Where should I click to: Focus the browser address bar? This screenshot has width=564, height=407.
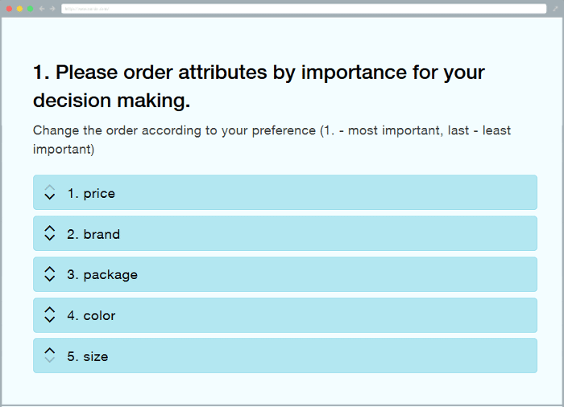(x=304, y=9)
